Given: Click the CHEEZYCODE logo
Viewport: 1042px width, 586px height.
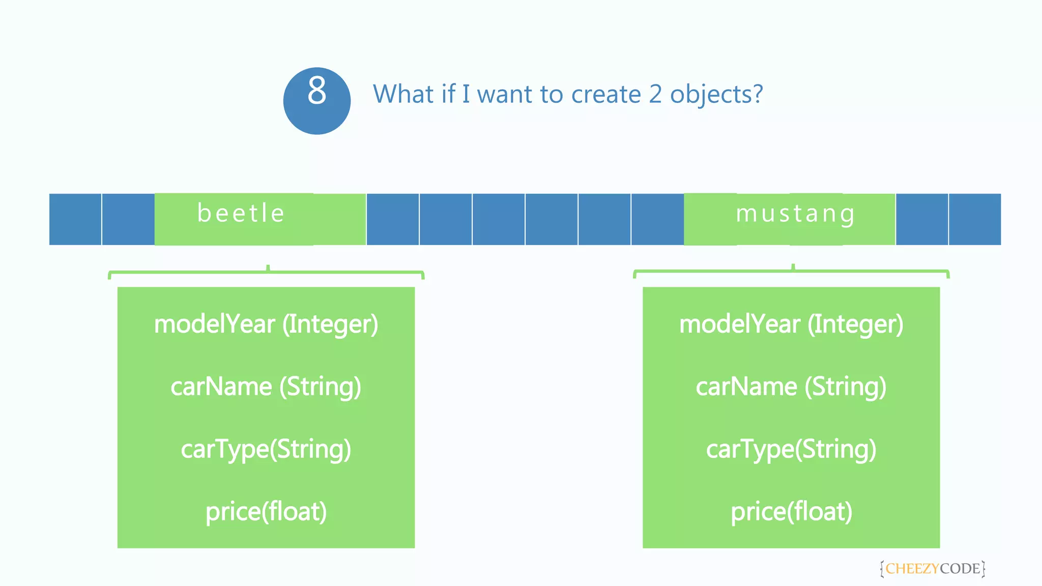Looking at the screenshot, I should [x=933, y=568].
